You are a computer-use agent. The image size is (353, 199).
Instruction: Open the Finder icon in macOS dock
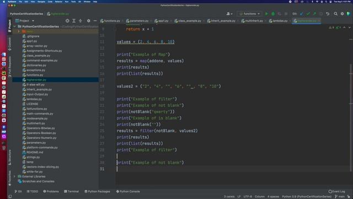(4, 54)
